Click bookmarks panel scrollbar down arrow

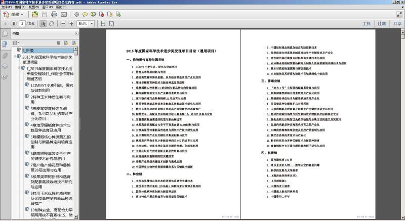pyautogui.click(x=76, y=217)
